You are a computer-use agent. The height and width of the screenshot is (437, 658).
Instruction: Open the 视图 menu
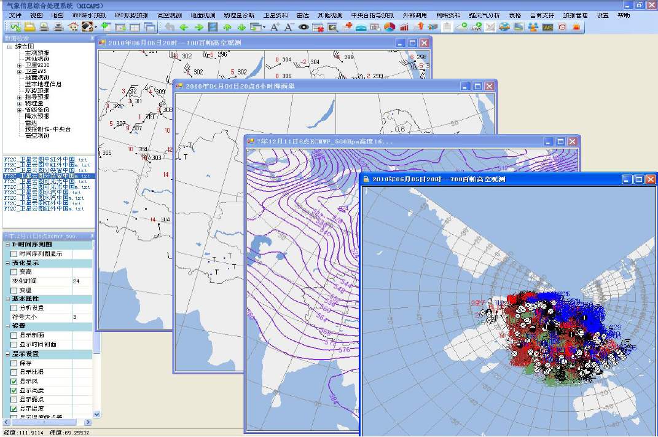tap(36, 15)
